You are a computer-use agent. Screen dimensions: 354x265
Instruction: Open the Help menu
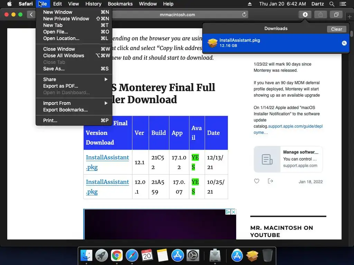point(168,4)
